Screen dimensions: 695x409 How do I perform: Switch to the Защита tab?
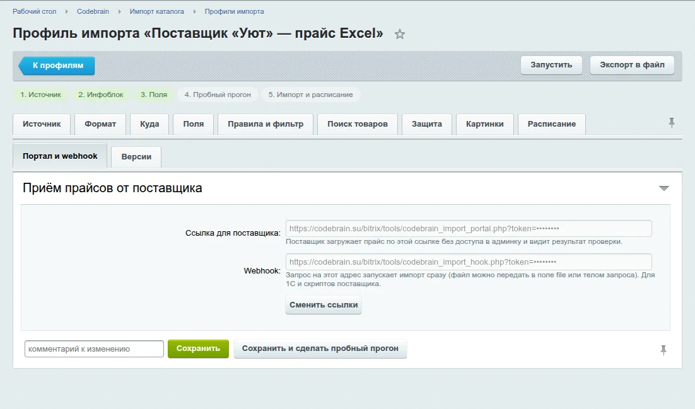[426, 124]
